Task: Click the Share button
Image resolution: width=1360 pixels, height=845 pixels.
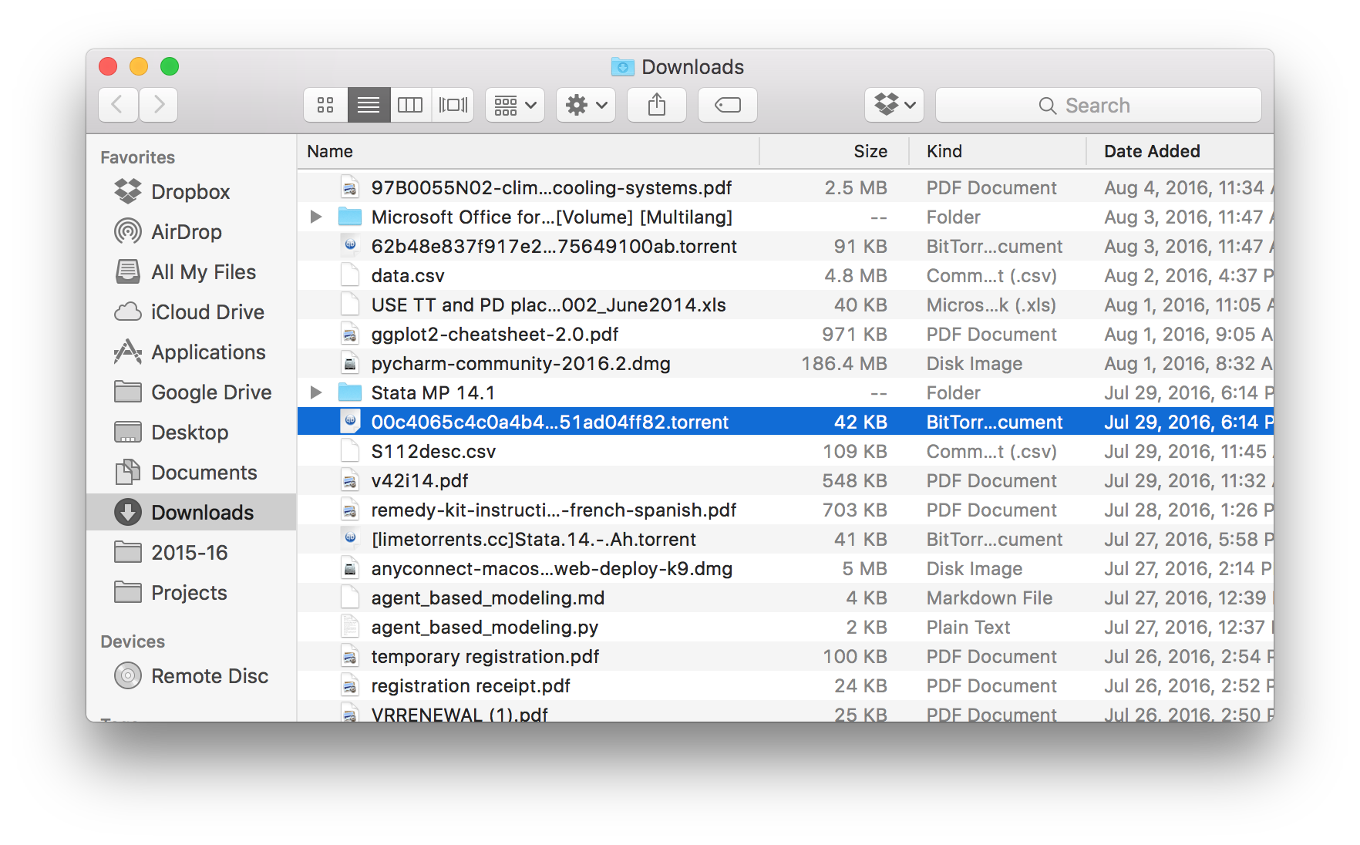Action: coord(657,105)
